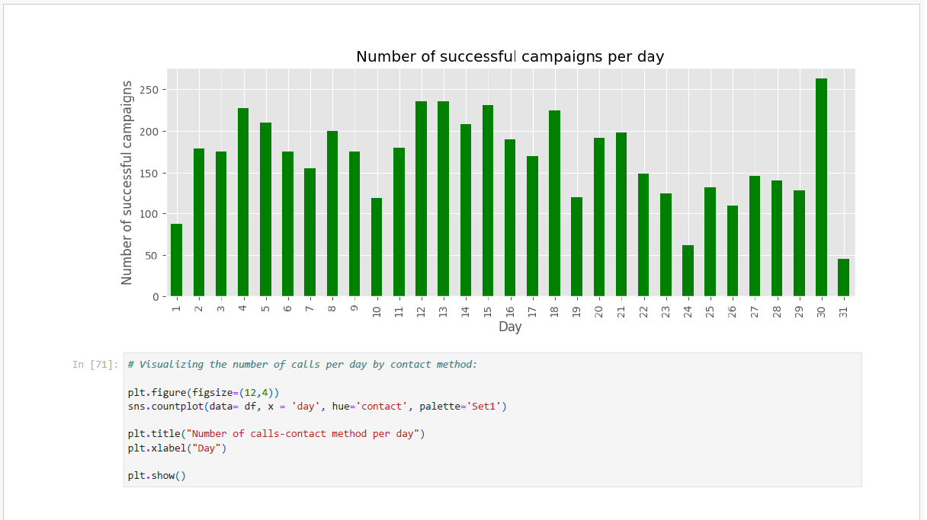Click the green bar above day 12

[421, 199]
